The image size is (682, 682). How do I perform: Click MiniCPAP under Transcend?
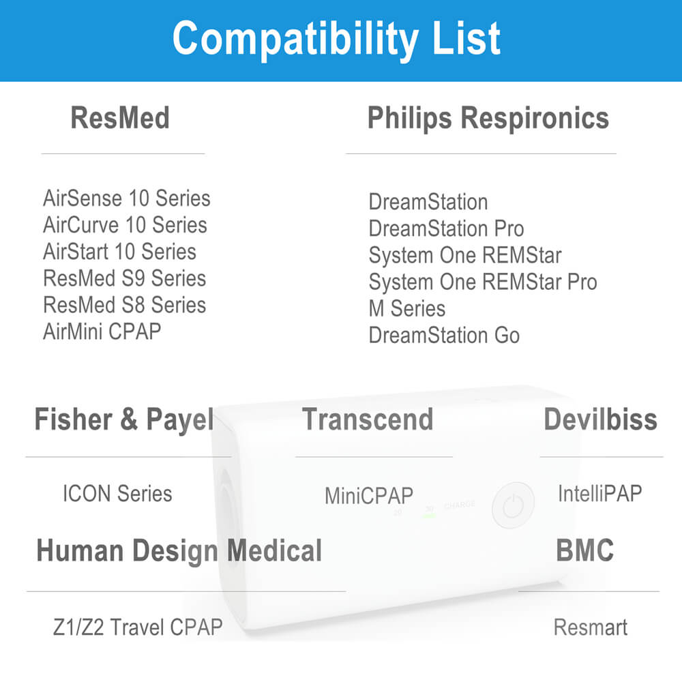(x=369, y=496)
